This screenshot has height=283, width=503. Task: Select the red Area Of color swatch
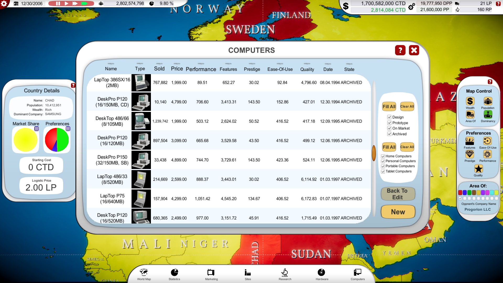460,193
